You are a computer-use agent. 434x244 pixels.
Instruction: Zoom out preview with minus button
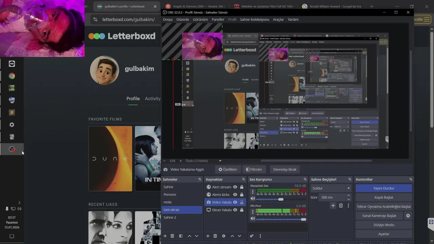[164, 161]
